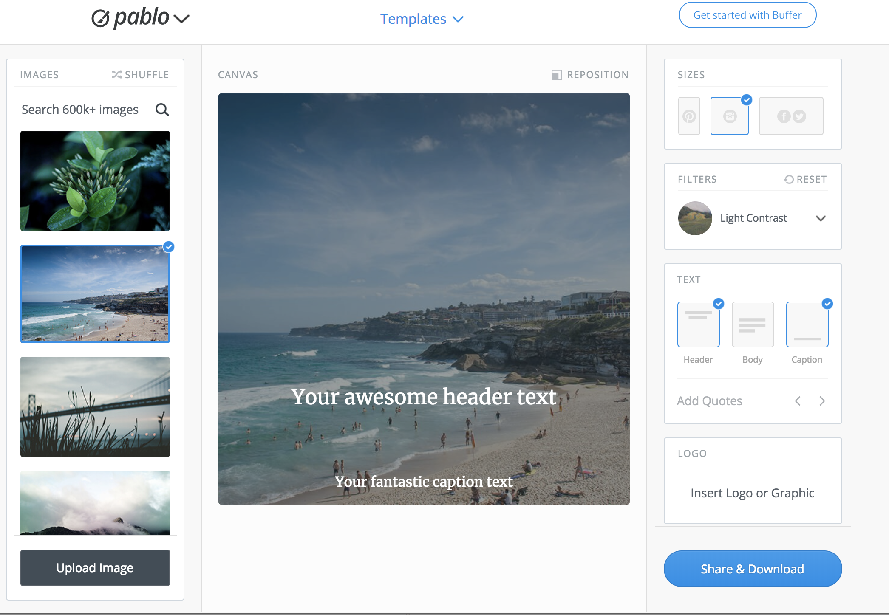Image resolution: width=889 pixels, height=615 pixels.
Task: Focus the Search 600k+ images field
Action: point(80,110)
